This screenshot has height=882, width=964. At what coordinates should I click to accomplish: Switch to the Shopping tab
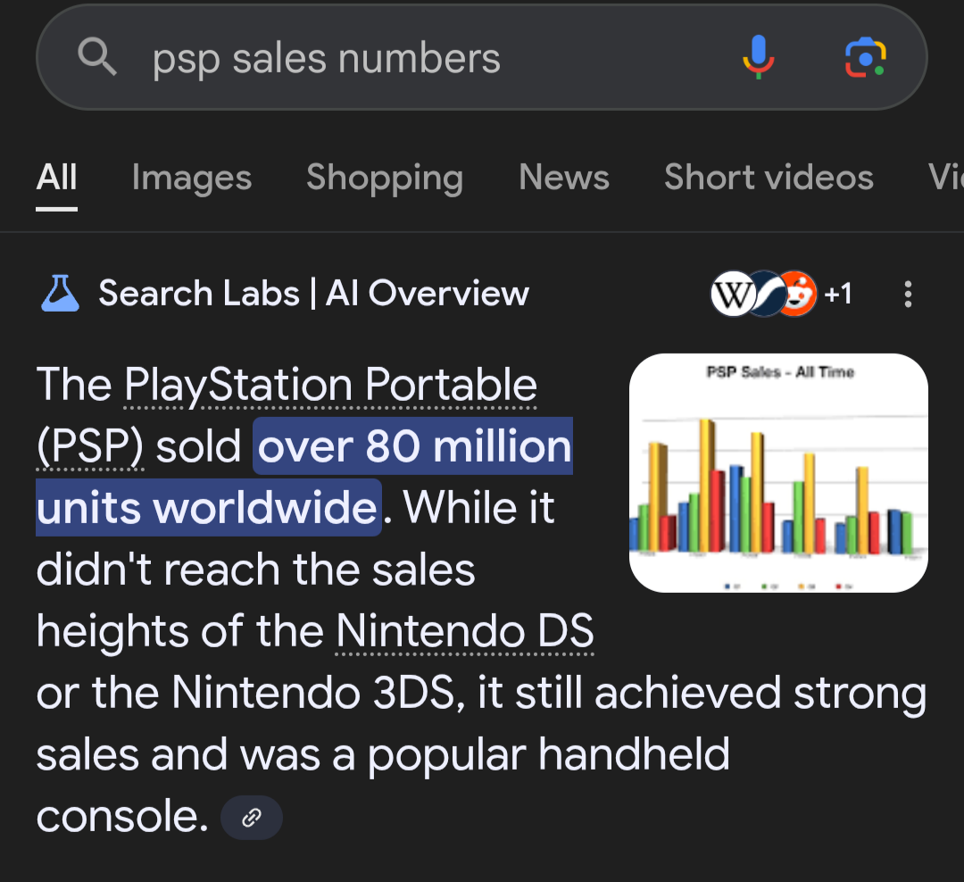385,179
